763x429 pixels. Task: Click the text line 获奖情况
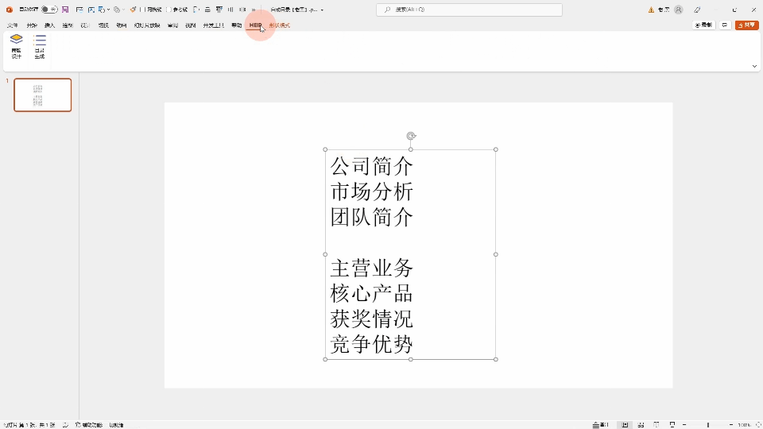coord(372,319)
